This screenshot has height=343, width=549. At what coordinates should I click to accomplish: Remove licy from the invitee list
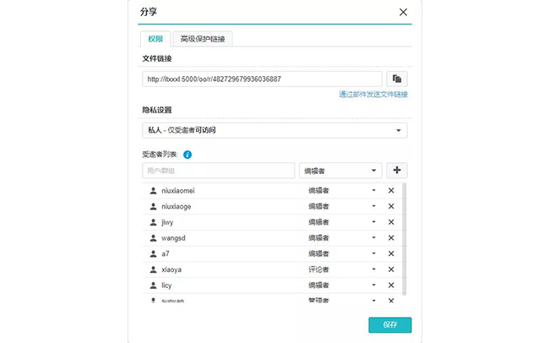point(391,286)
